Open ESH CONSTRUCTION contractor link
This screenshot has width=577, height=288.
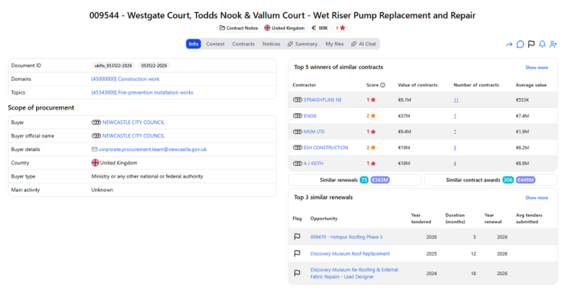coord(326,148)
